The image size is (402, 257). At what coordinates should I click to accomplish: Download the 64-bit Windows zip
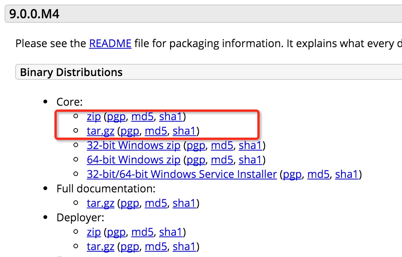pos(133,160)
